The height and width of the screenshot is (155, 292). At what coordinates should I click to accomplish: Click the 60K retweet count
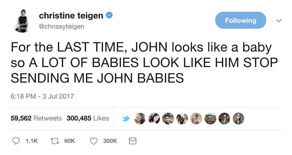pos(70,141)
